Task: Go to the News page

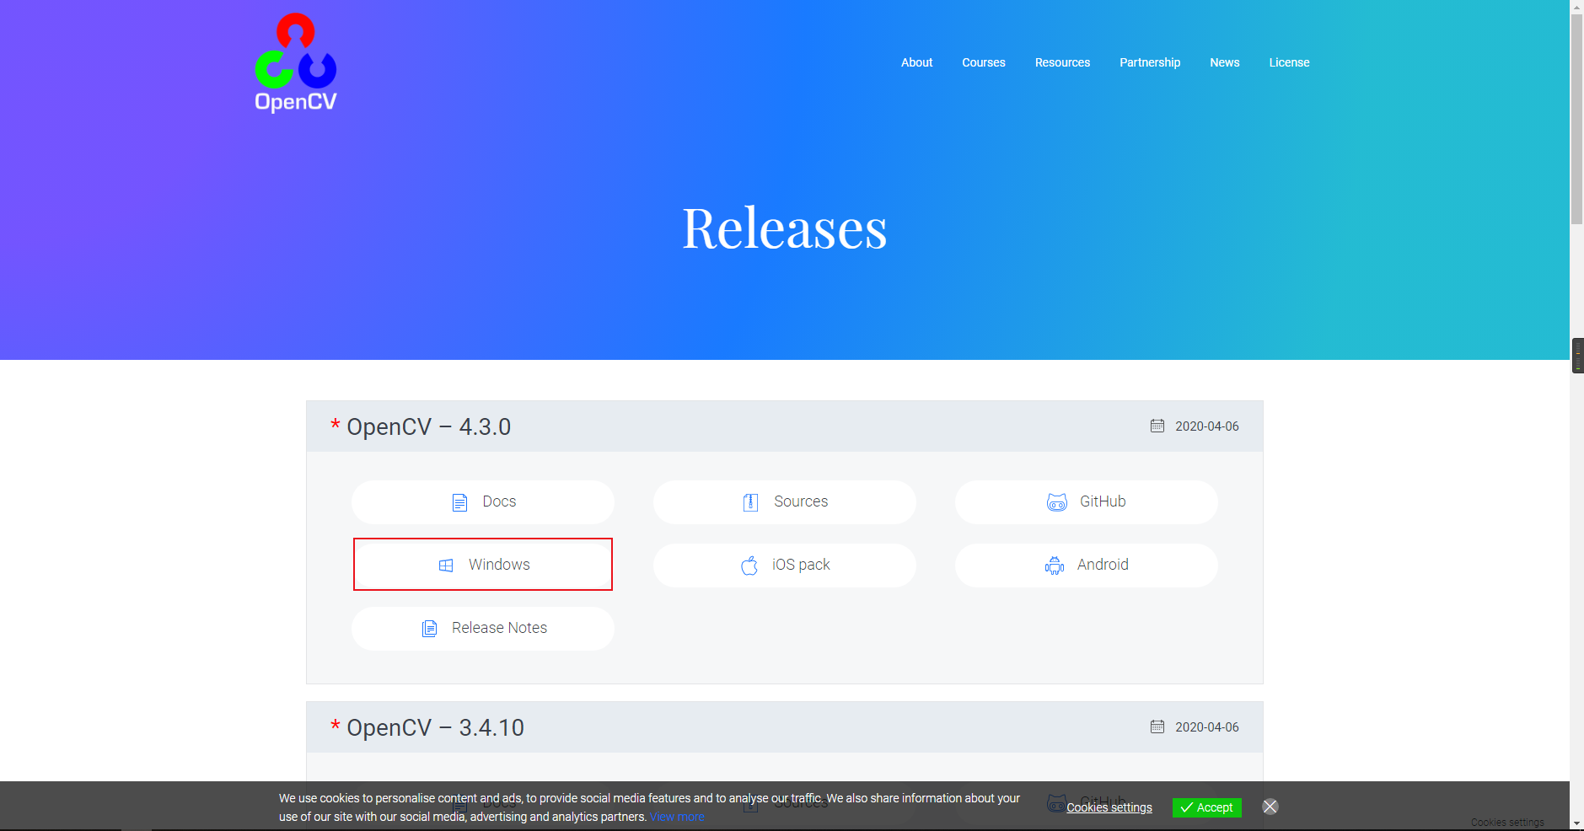Action: (1224, 62)
